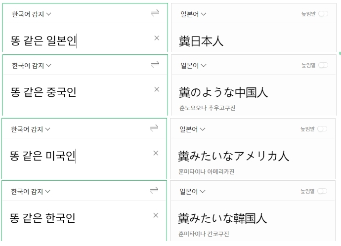Clear the '똥 같은 일본인' input text
Viewport: 341px width, 246px height.
coord(157,38)
